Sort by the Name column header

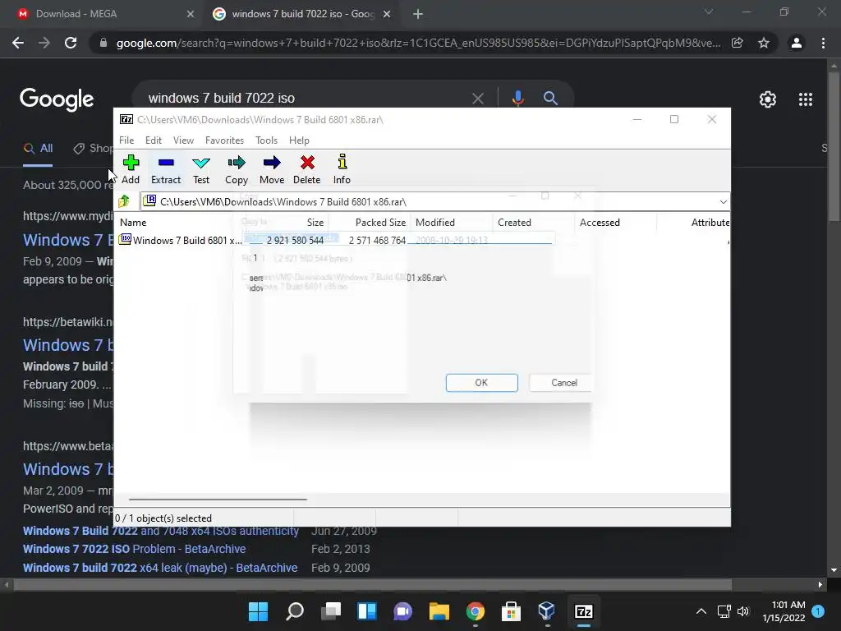[x=133, y=222]
